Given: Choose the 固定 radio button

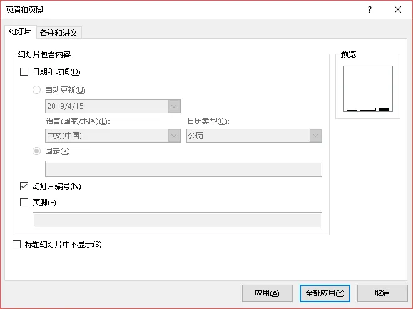Looking at the screenshot, I should point(37,151).
